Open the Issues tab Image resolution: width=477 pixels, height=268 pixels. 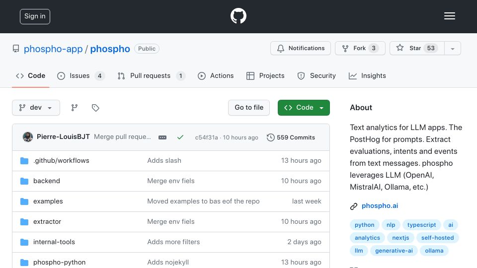81,75
